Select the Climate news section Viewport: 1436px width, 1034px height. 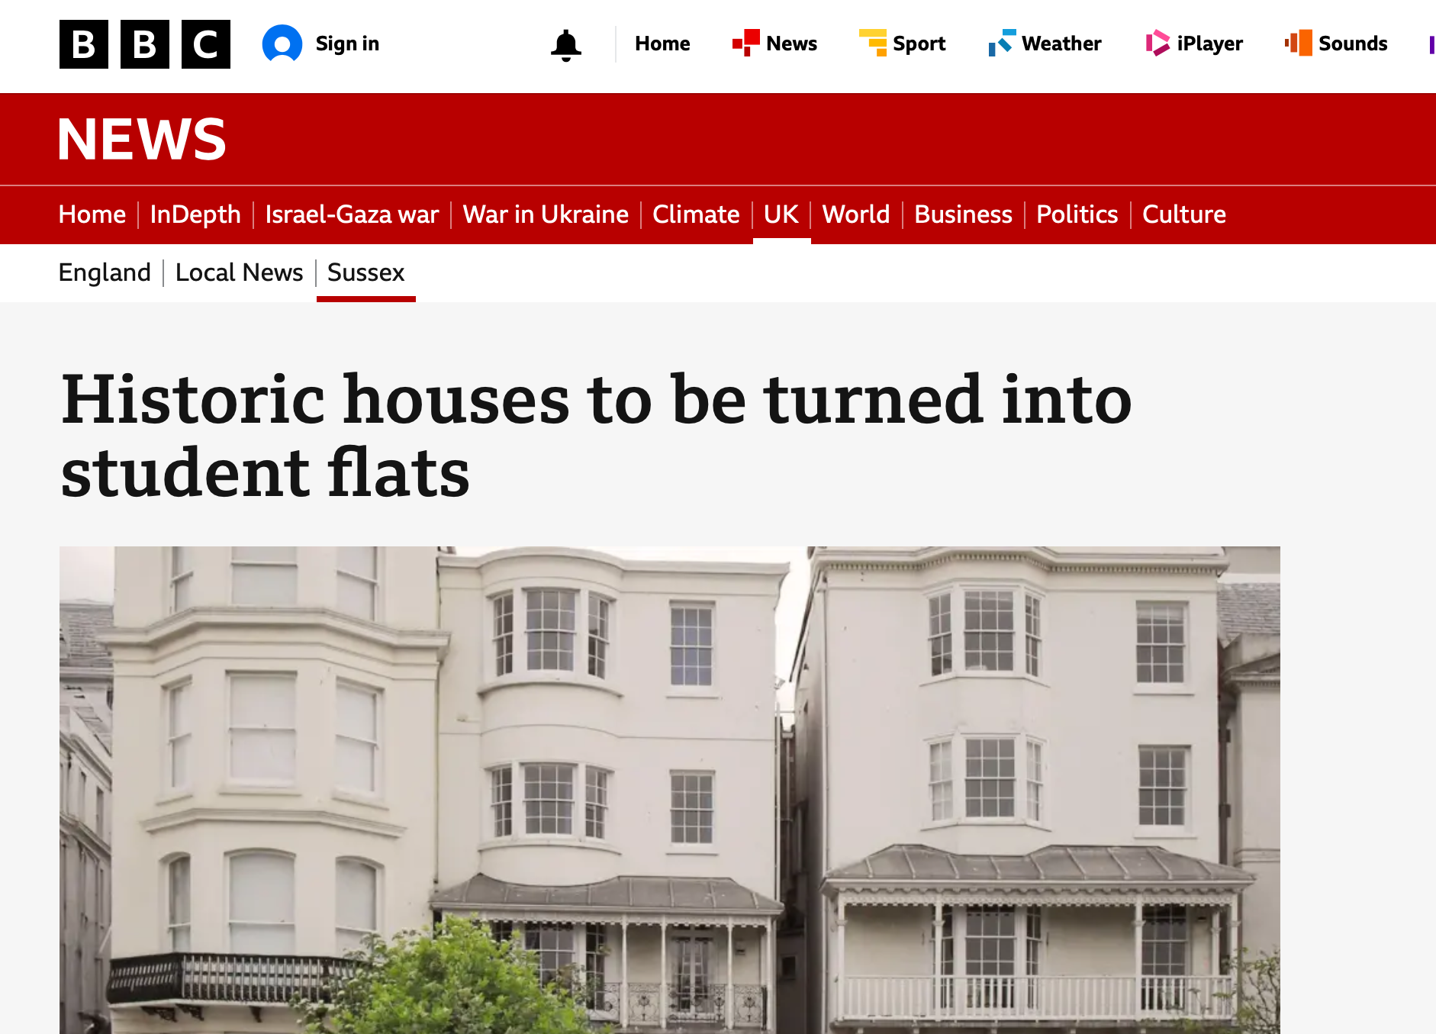pyautogui.click(x=696, y=214)
